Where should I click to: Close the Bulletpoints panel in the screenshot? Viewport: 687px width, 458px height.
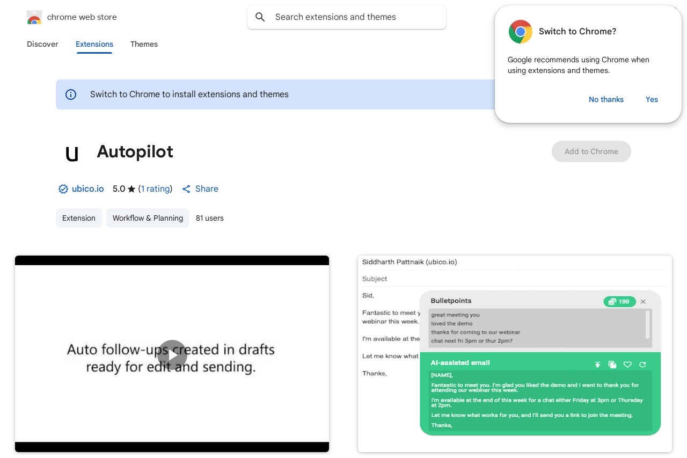[x=643, y=302]
